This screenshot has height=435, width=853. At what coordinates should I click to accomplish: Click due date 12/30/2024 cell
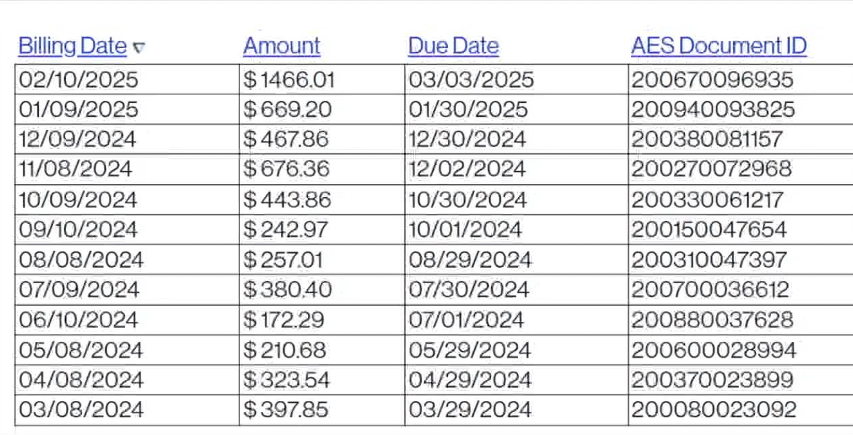pos(517,139)
